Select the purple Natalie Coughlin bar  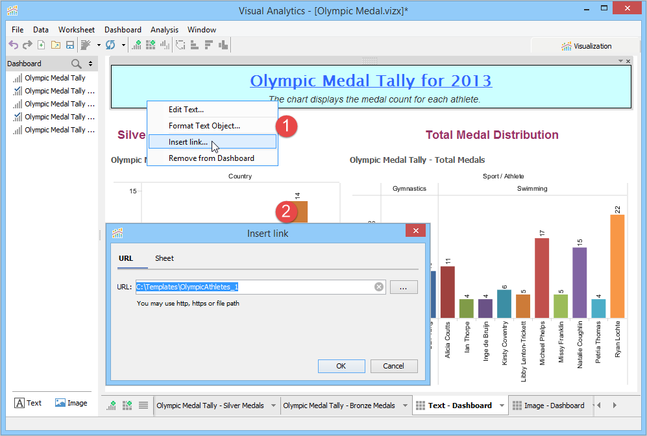coord(580,282)
